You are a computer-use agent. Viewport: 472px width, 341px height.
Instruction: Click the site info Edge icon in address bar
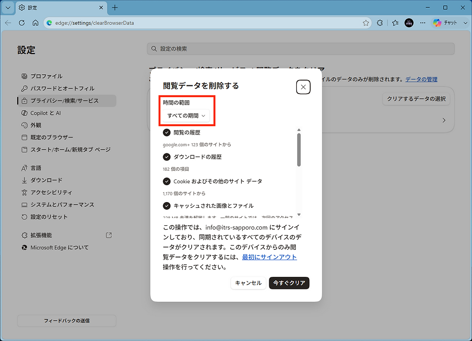tap(49, 23)
